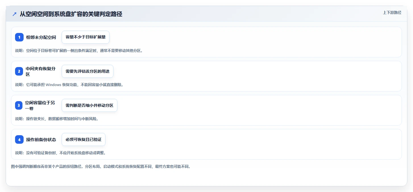Click the note mentioning Windows 恢复功能
Image resolution: width=413 pixels, height=192 pixels.
pyautogui.click(x=69, y=85)
